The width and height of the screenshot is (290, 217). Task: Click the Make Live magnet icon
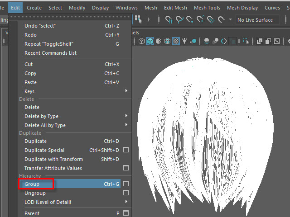point(221,20)
